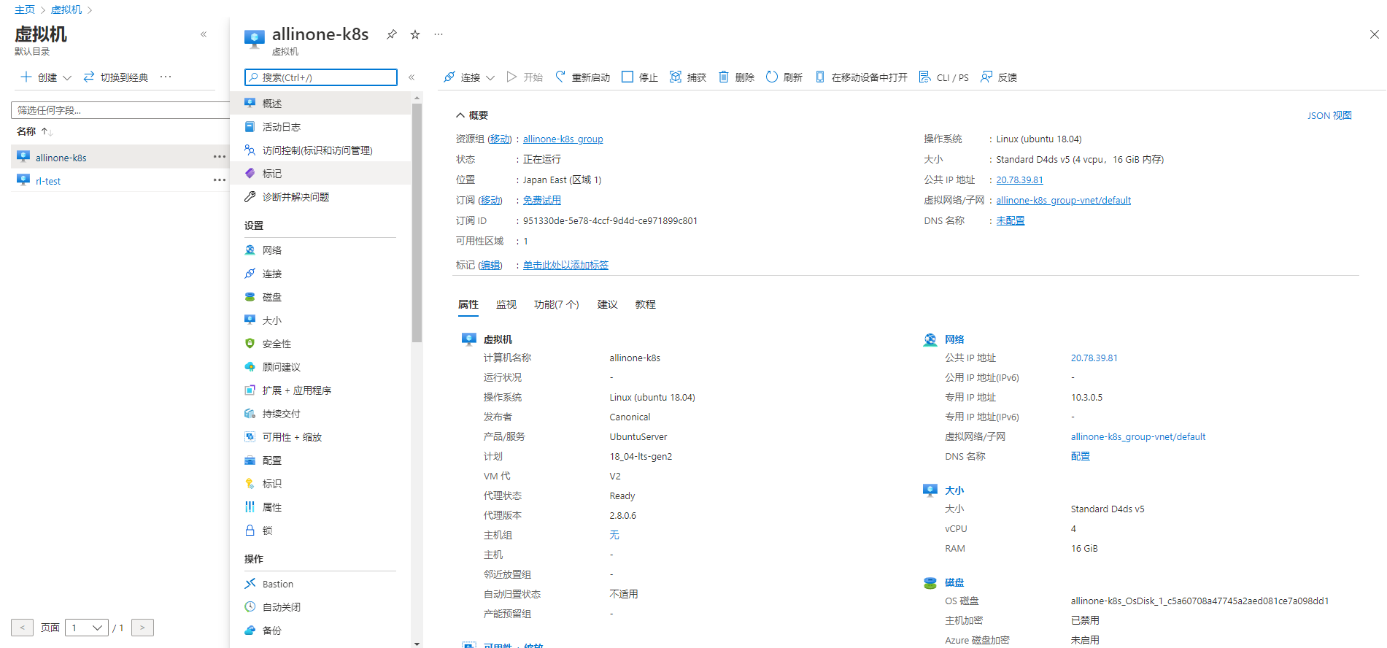This screenshot has width=1387, height=648.
Task: Click the 刷新 refresh icon
Action: (772, 77)
